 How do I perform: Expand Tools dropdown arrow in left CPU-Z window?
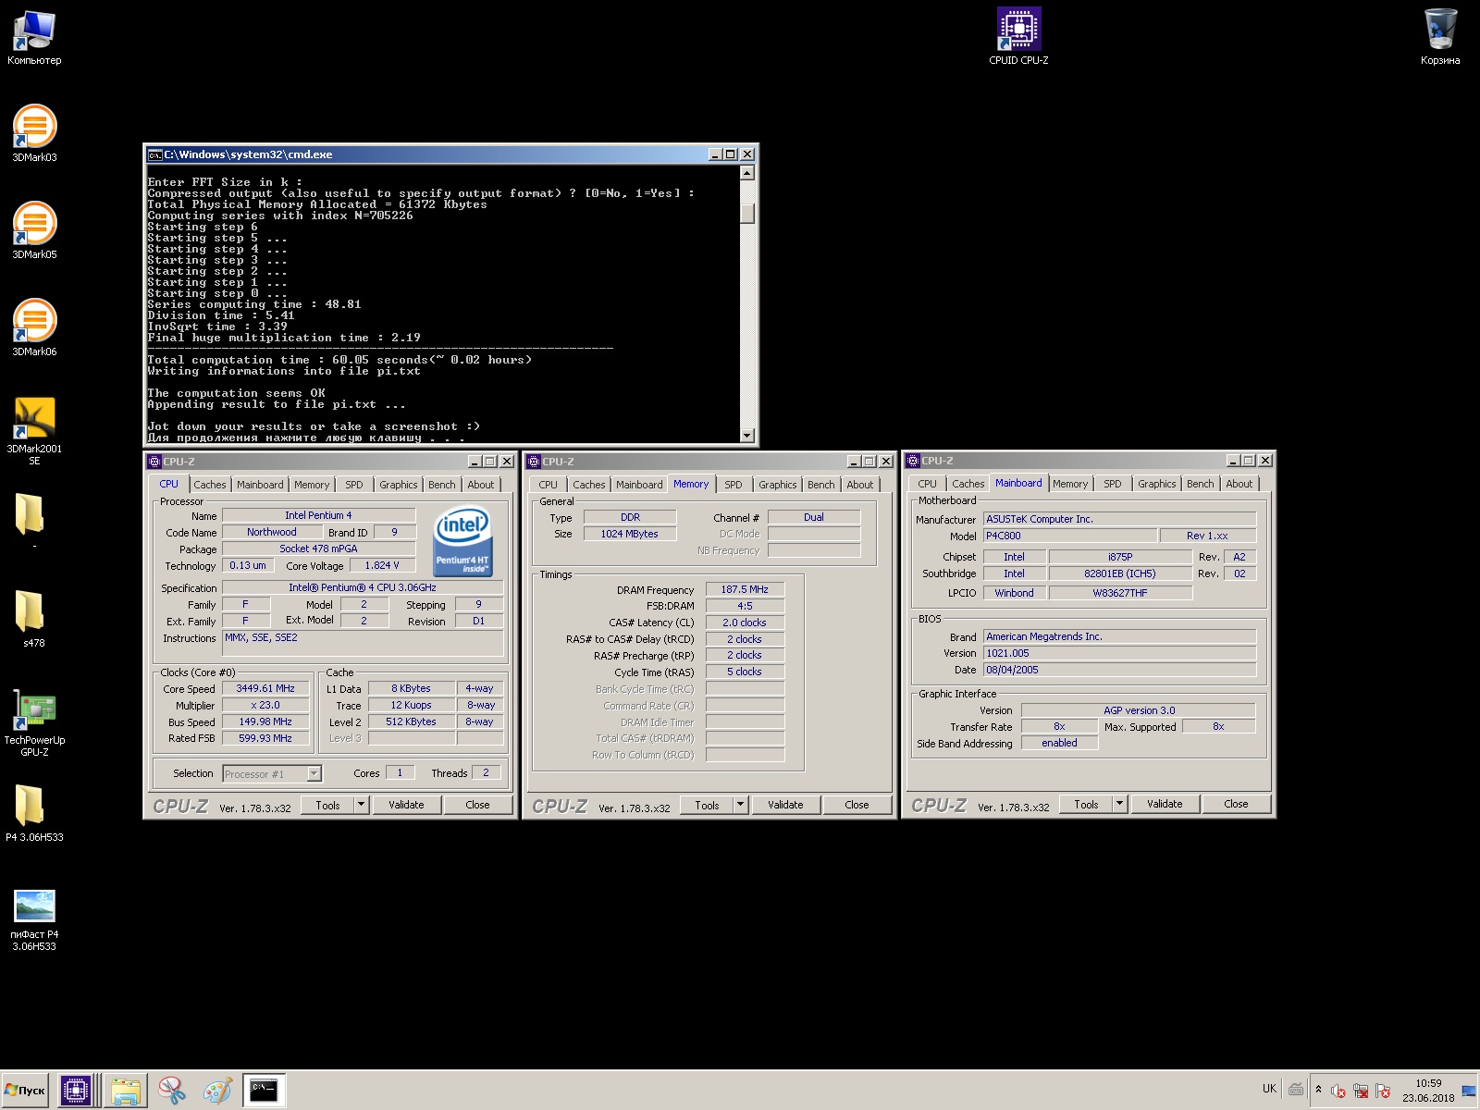click(362, 805)
